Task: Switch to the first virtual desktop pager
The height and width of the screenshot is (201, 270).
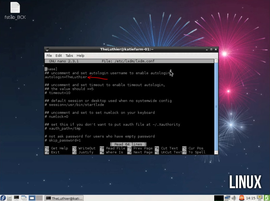Action: (x=32, y=198)
